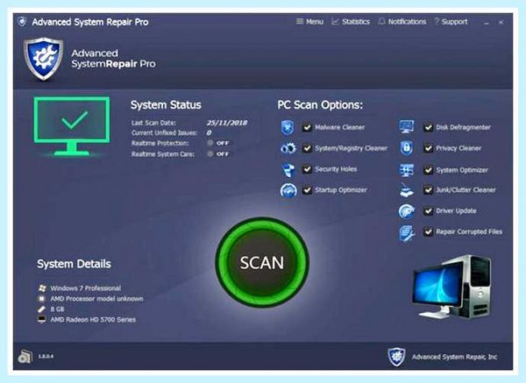Click the System Status heading

pyautogui.click(x=166, y=105)
